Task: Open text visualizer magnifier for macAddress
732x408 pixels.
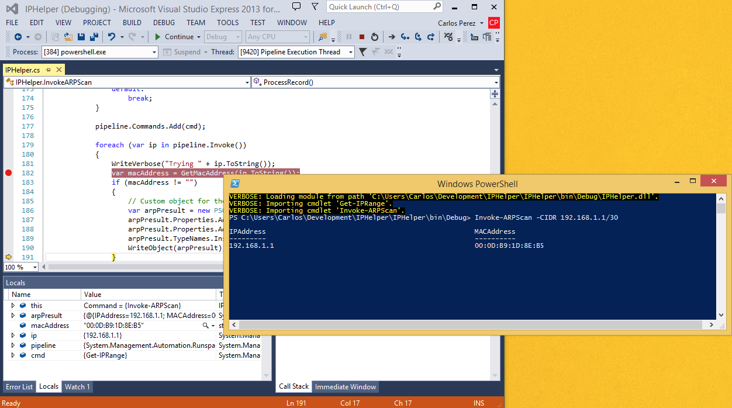Action: (x=205, y=326)
